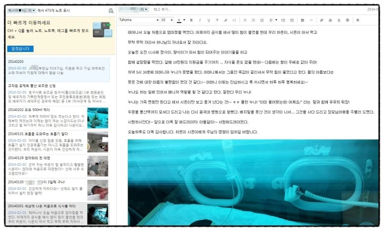Open the notebook selector above the note list

21,10
